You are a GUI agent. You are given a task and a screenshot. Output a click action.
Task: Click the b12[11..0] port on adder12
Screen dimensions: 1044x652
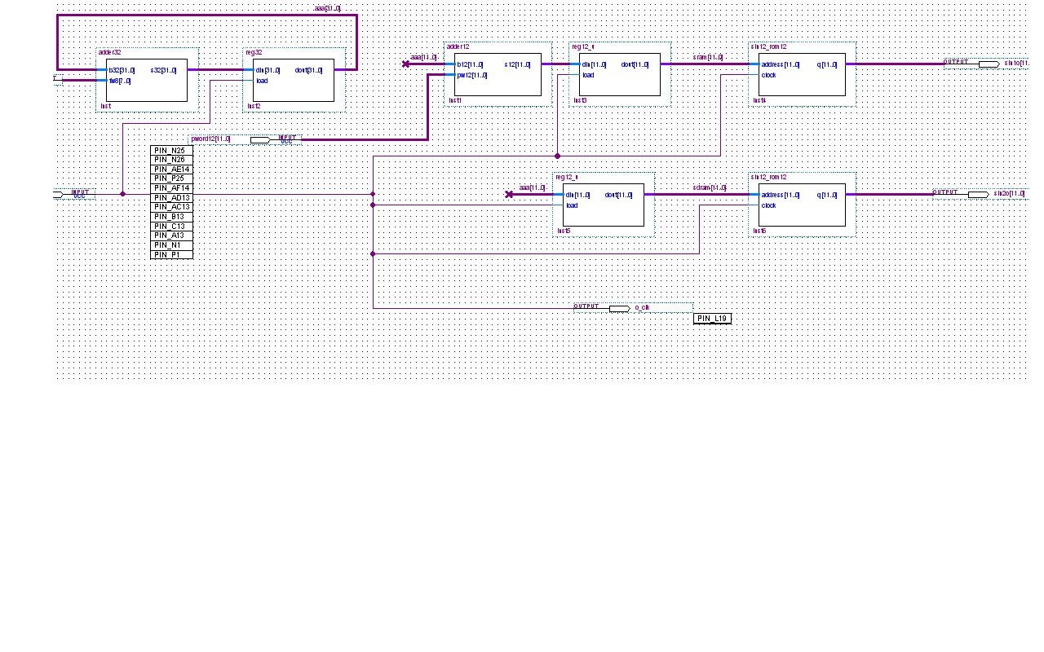(x=471, y=64)
